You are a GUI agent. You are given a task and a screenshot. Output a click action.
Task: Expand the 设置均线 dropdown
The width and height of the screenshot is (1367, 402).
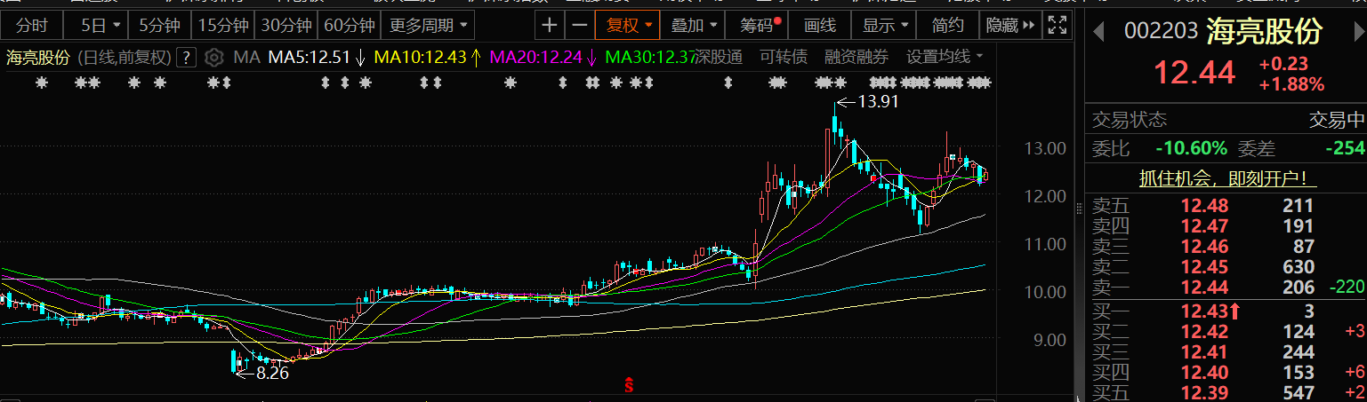pos(945,58)
